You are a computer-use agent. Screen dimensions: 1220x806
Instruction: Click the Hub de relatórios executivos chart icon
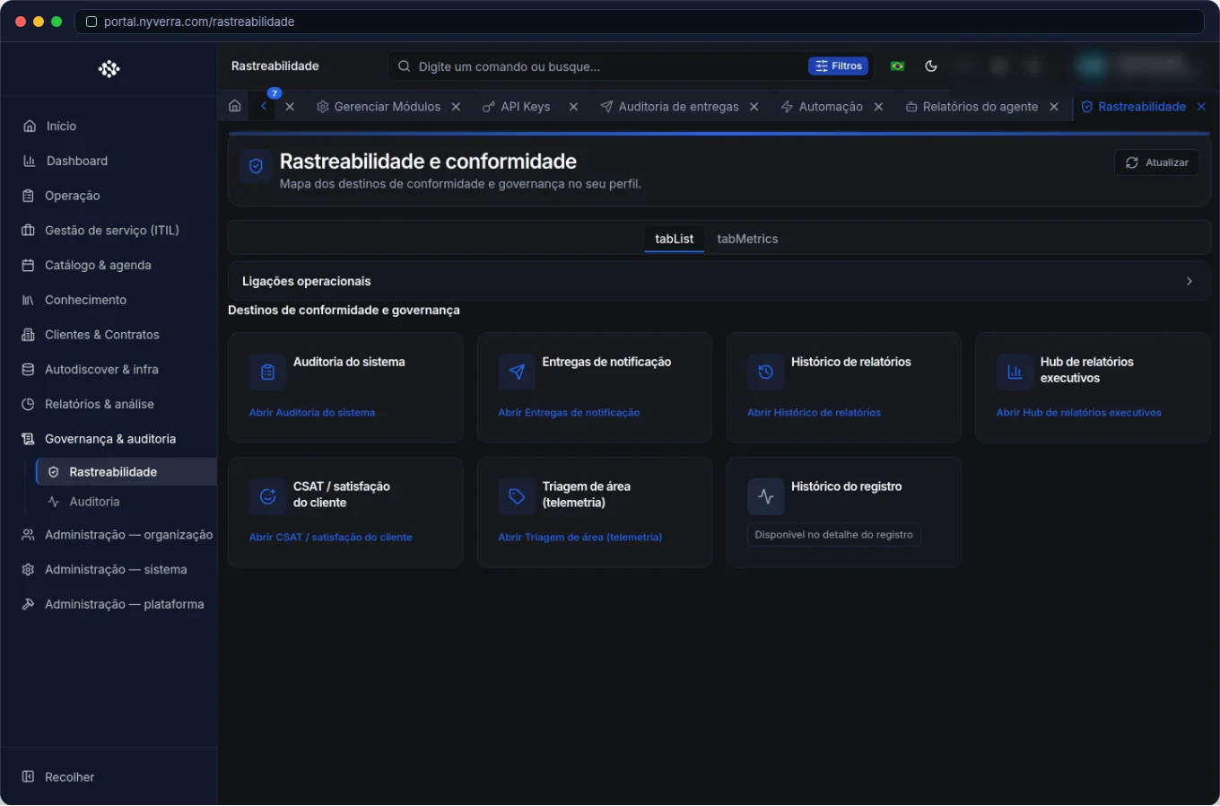coord(1015,372)
